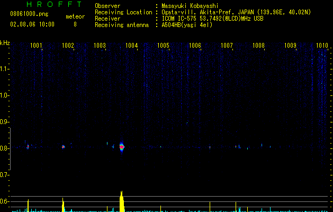Click the yellow intensity peak below 1001

(x=28, y=206)
